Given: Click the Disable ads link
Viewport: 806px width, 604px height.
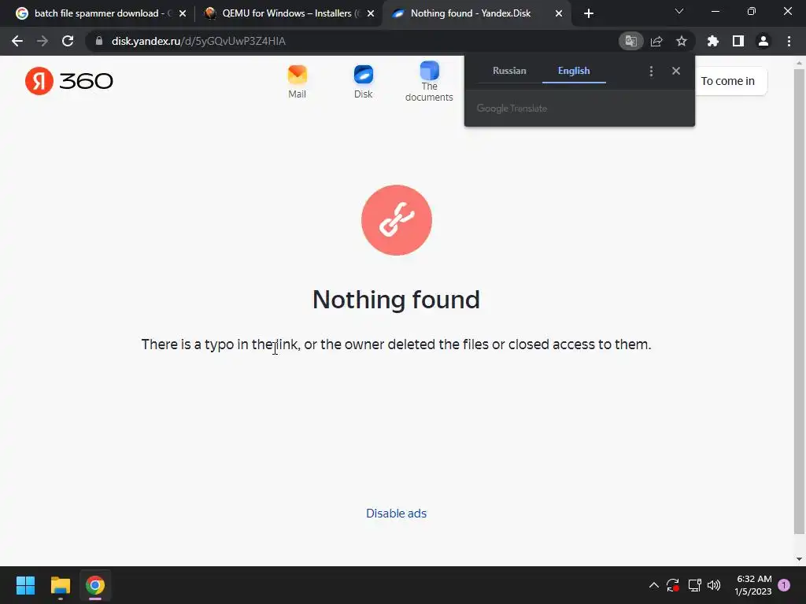Looking at the screenshot, I should pyautogui.click(x=397, y=513).
